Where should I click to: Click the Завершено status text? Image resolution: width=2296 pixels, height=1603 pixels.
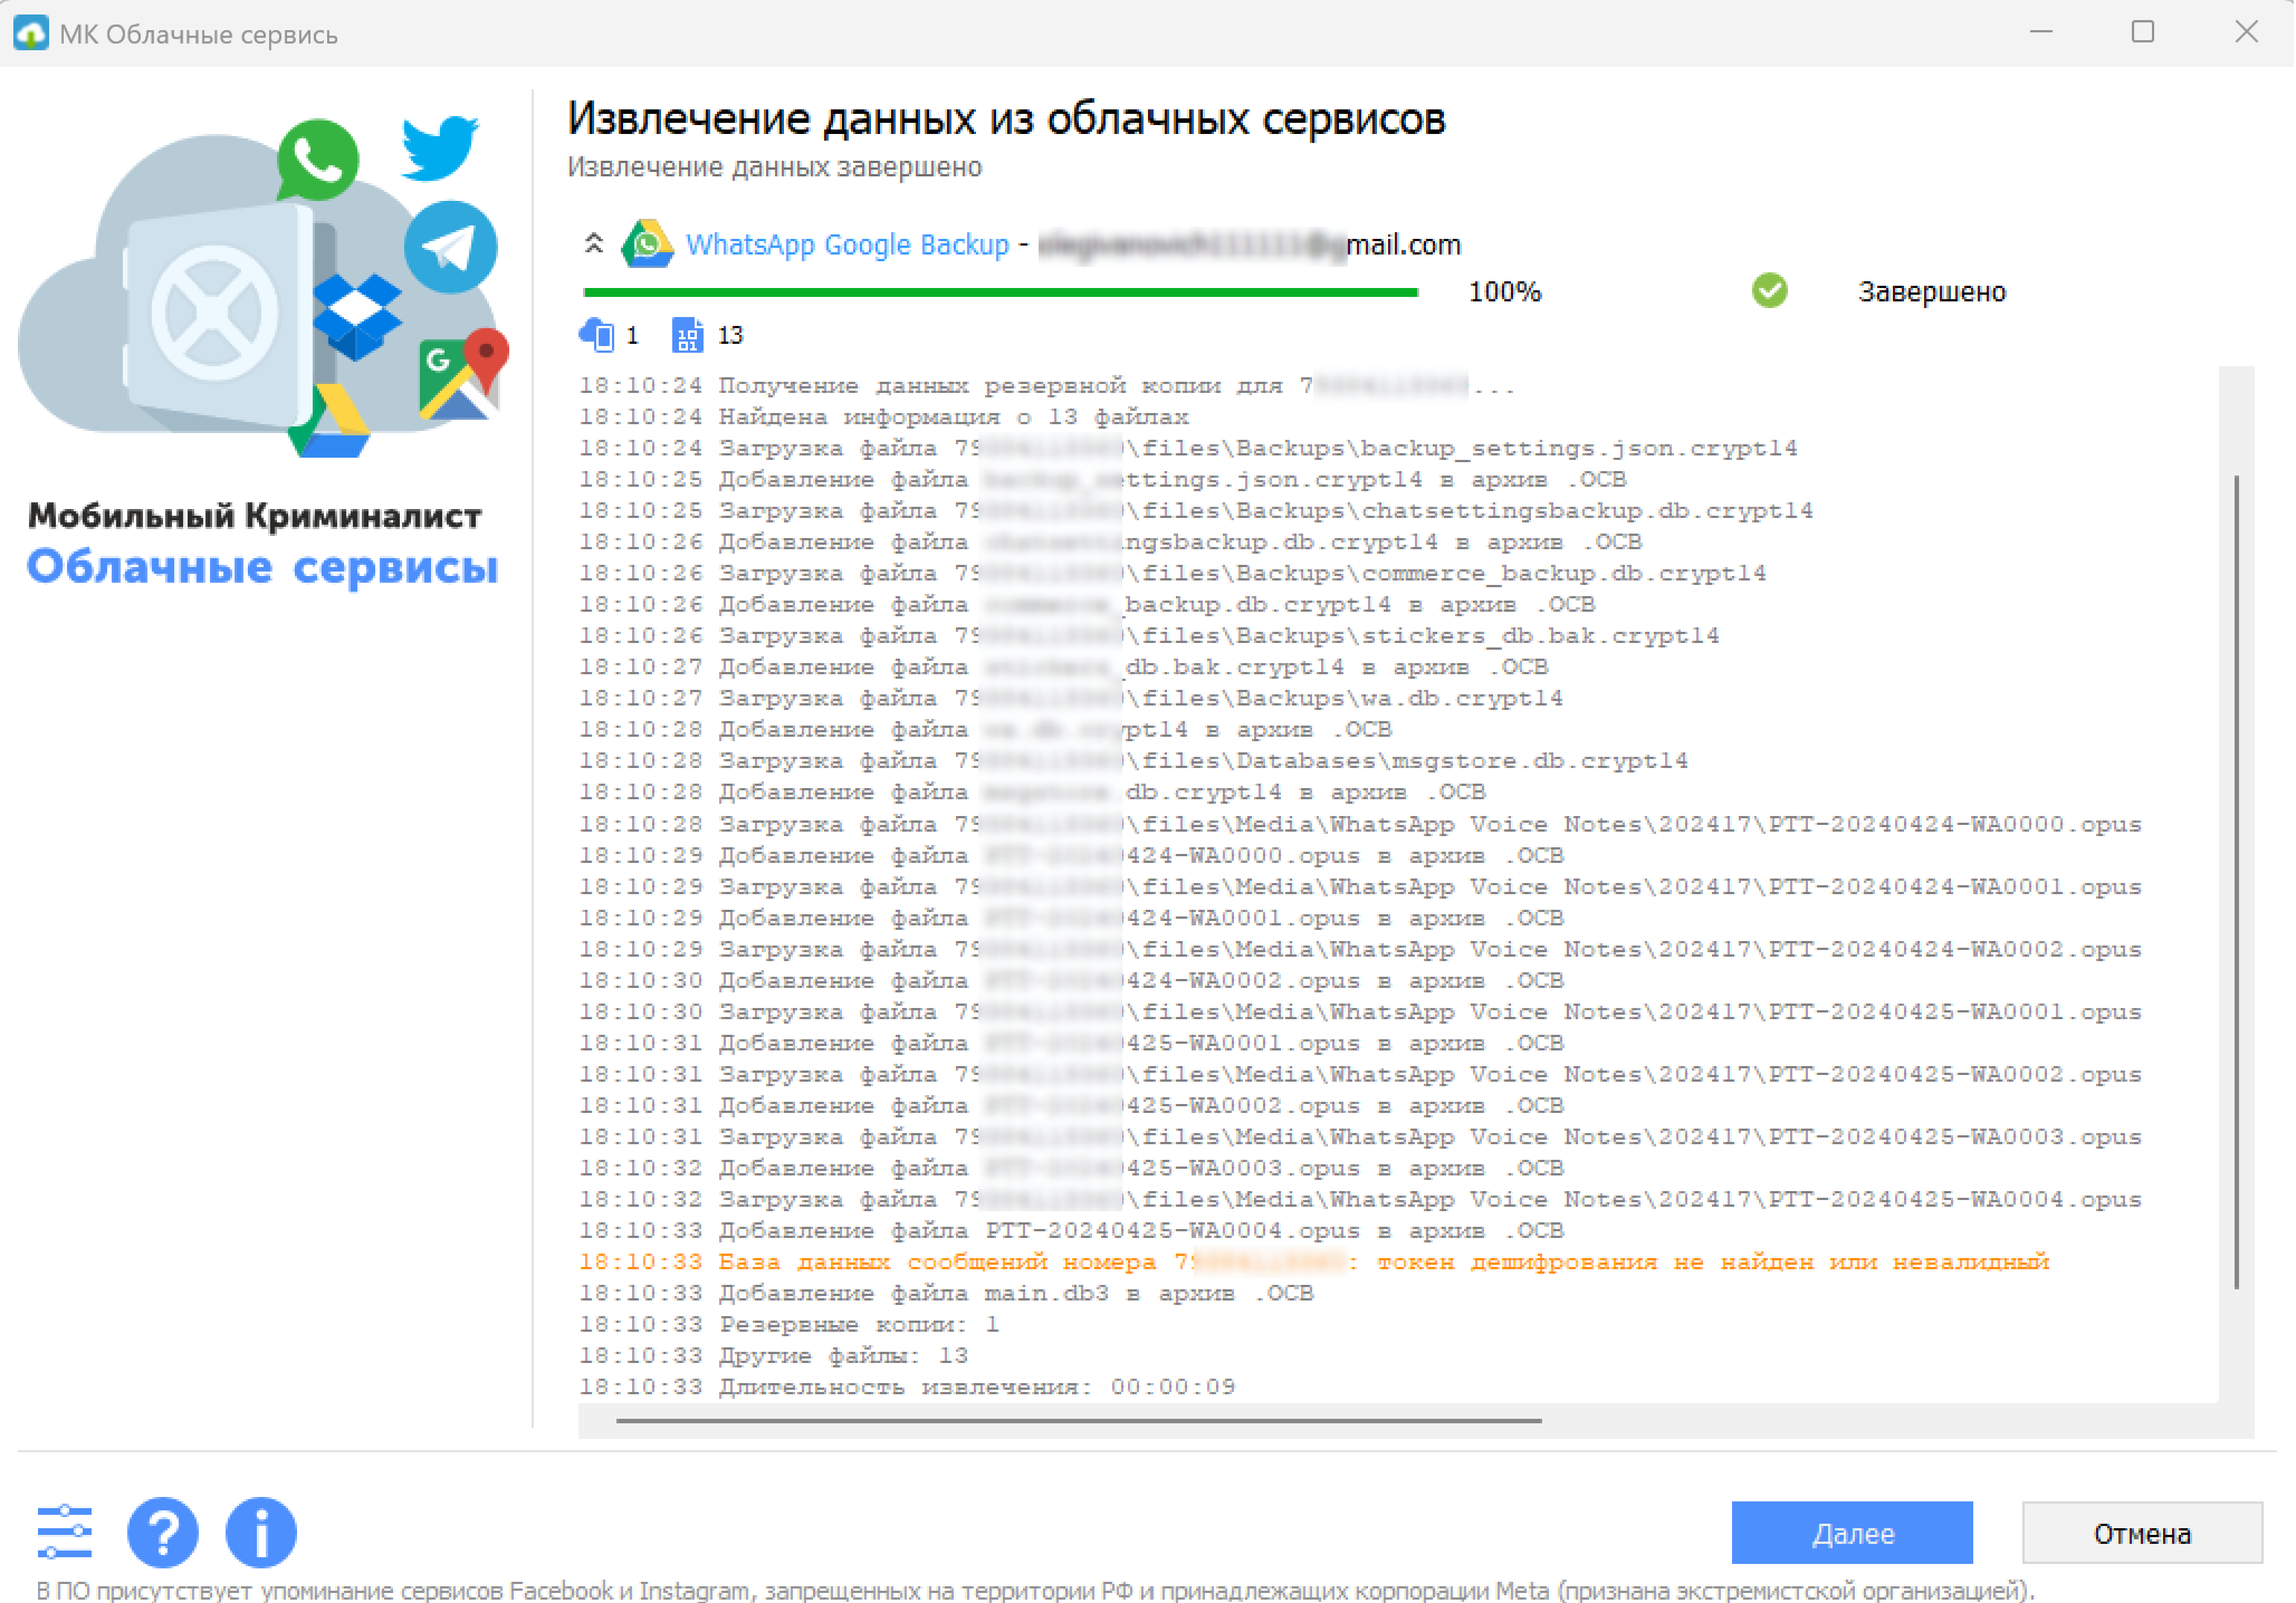(1932, 292)
